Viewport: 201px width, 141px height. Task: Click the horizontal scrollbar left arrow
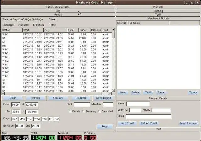(3, 94)
